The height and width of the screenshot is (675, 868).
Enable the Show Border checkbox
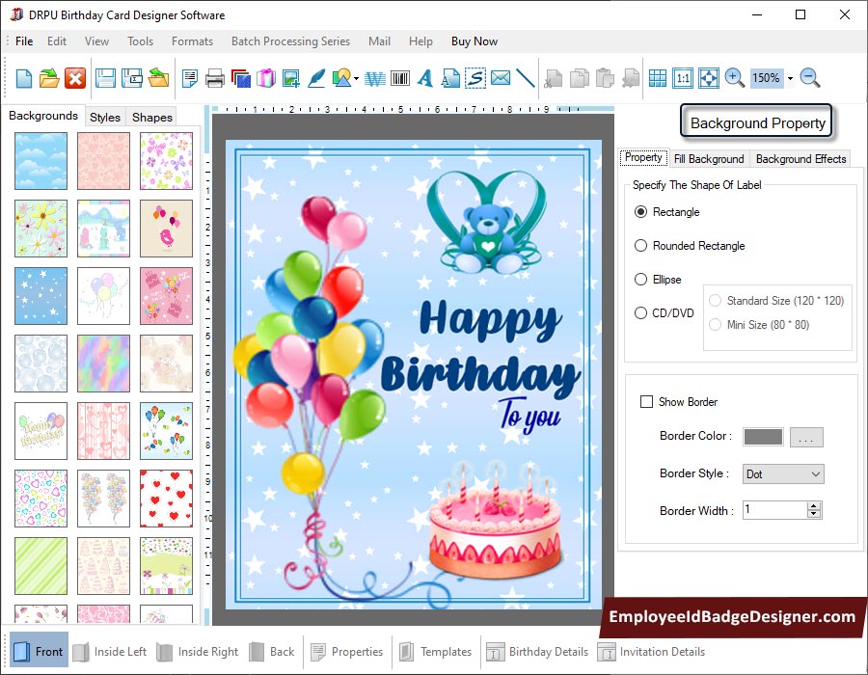(x=646, y=402)
